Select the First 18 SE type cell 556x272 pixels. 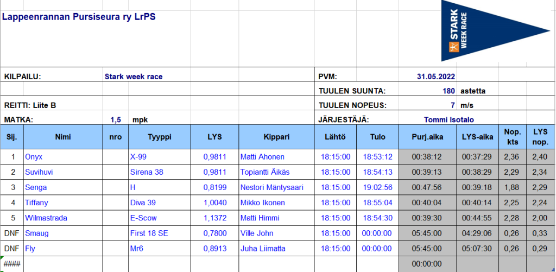tap(160, 233)
